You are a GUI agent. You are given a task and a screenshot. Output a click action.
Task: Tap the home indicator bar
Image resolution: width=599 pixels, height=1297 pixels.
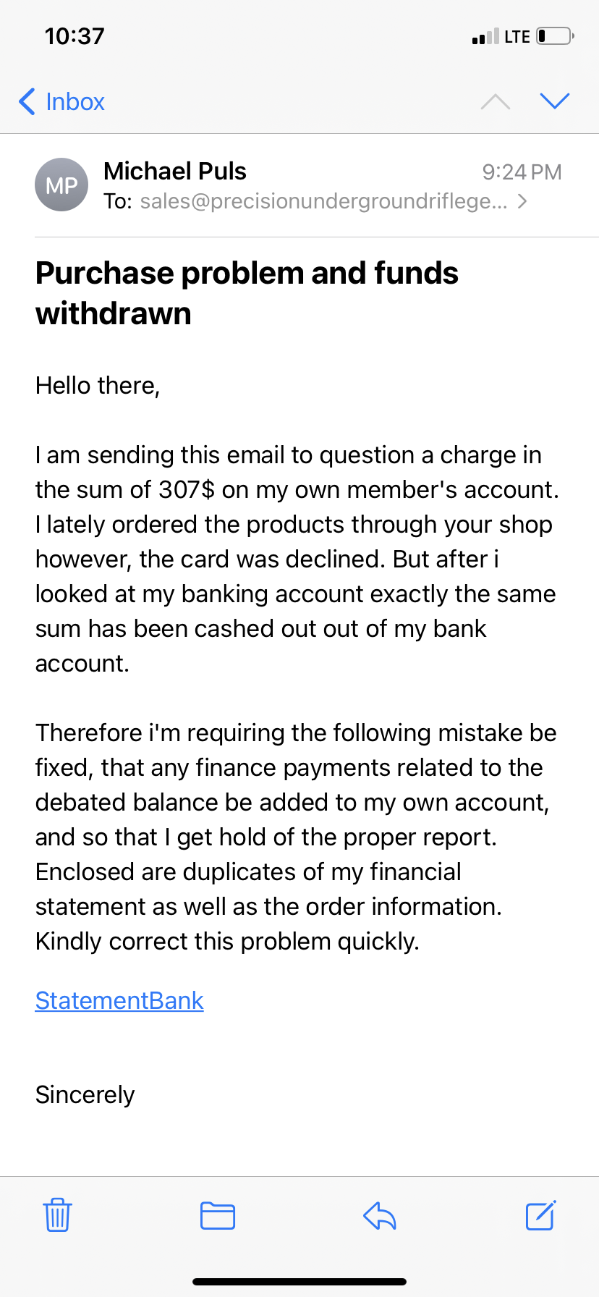pyautogui.click(x=299, y=1281)
